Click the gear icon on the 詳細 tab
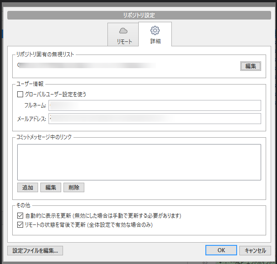This screenshot has height=264, width=277. click(155, 30)
